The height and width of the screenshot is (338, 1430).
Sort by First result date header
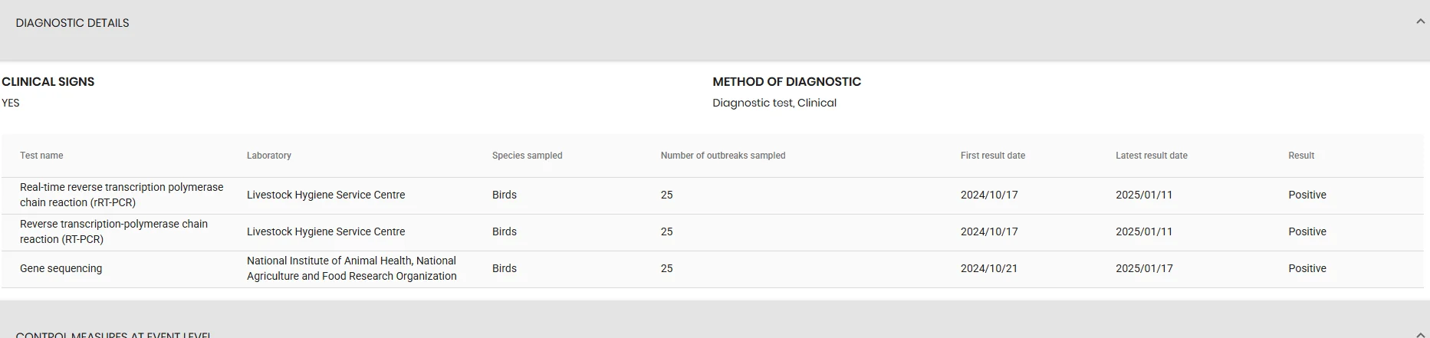pos(993,156)
